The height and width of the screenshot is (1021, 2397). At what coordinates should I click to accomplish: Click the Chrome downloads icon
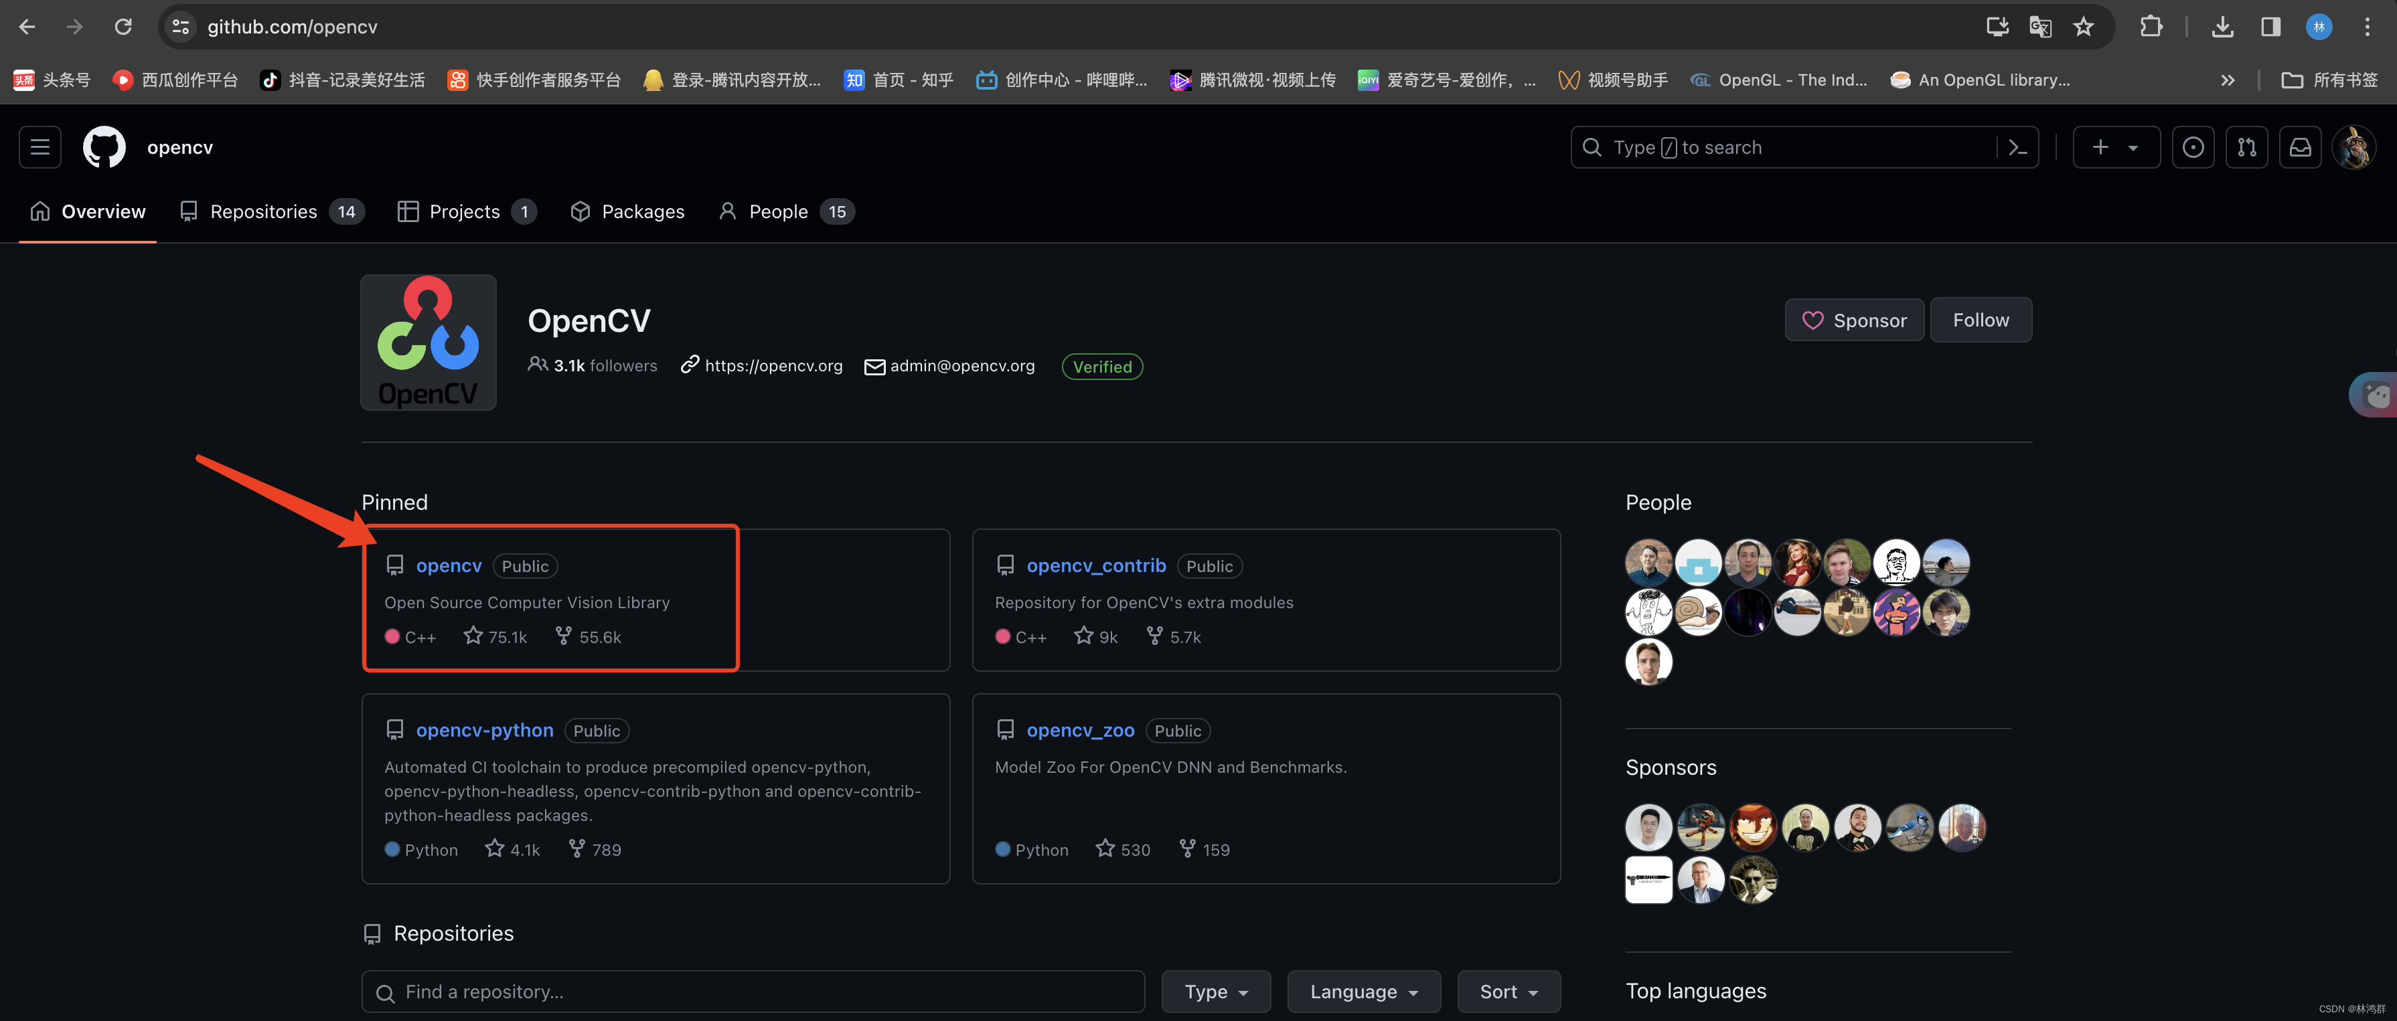pyautogui.click(x=2222, y=27)
